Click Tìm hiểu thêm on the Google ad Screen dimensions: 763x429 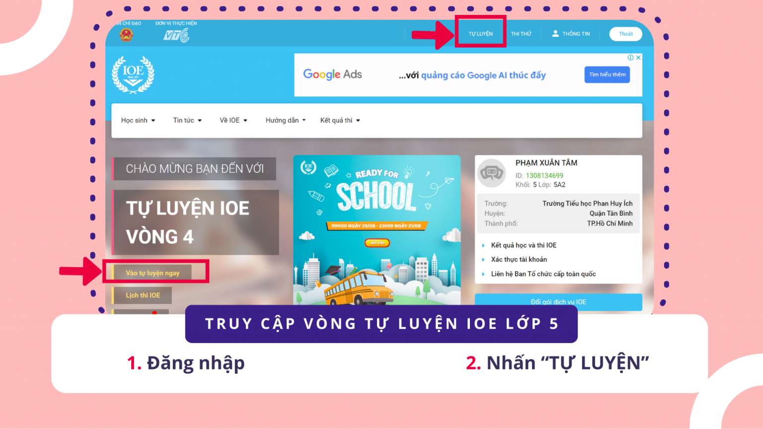point(607,74)
